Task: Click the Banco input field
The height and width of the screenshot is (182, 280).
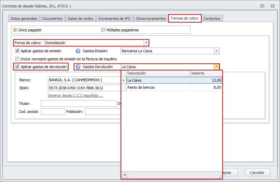Action: (84, 80)
